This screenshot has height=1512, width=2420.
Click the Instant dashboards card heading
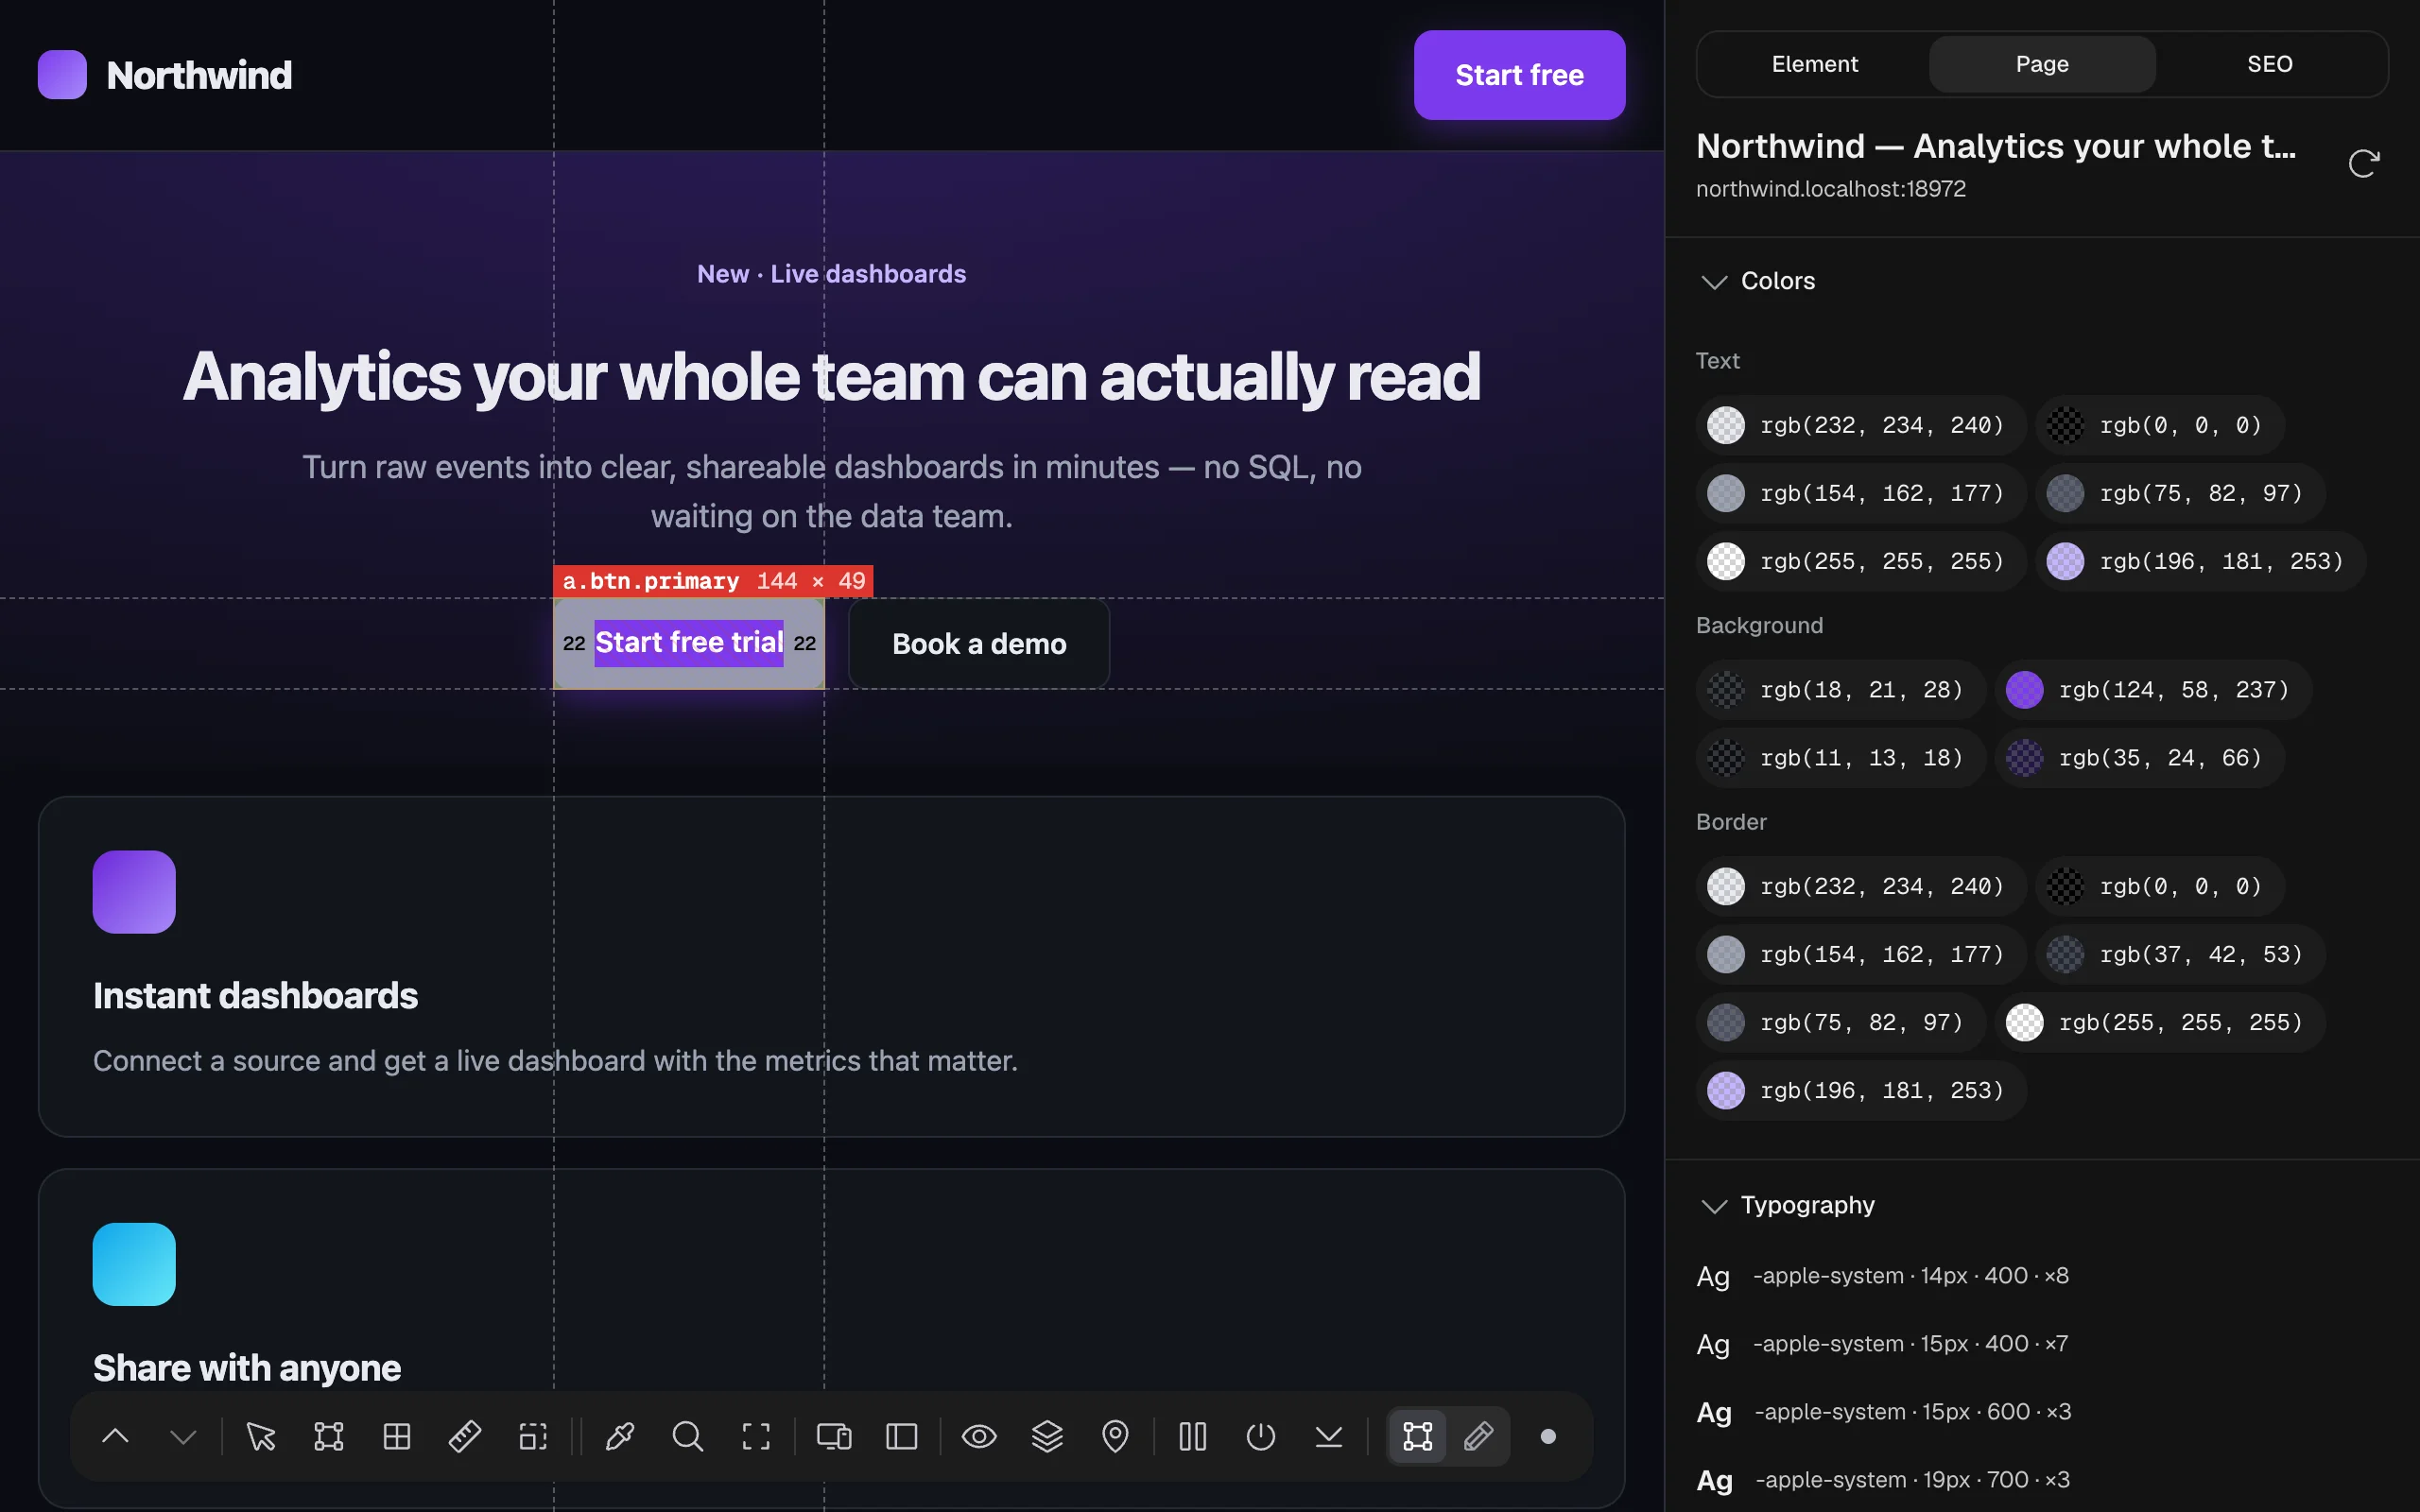255,996
